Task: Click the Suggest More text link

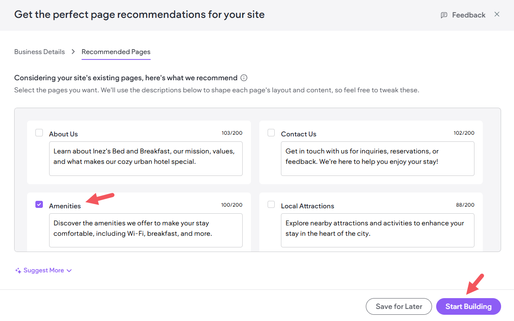Action: pos(44,271)
